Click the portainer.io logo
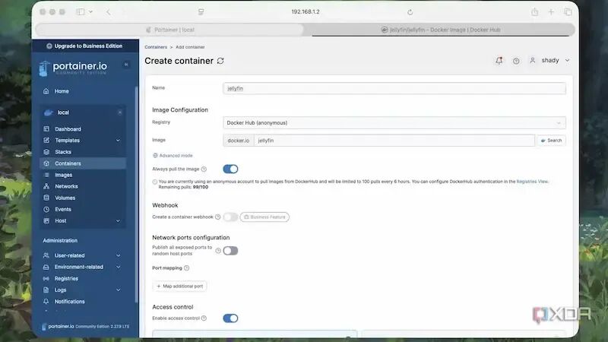Image resolution: width=608 pixels, height=342 pixels. (73, 68)
